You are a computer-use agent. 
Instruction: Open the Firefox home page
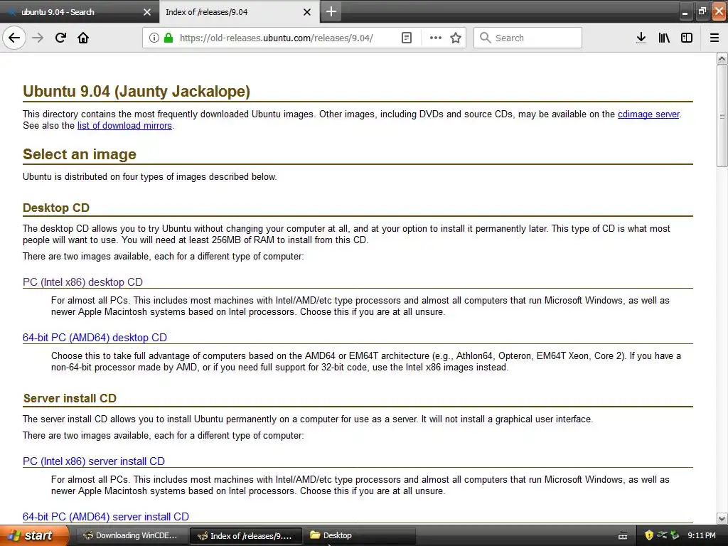coord(83,38)
